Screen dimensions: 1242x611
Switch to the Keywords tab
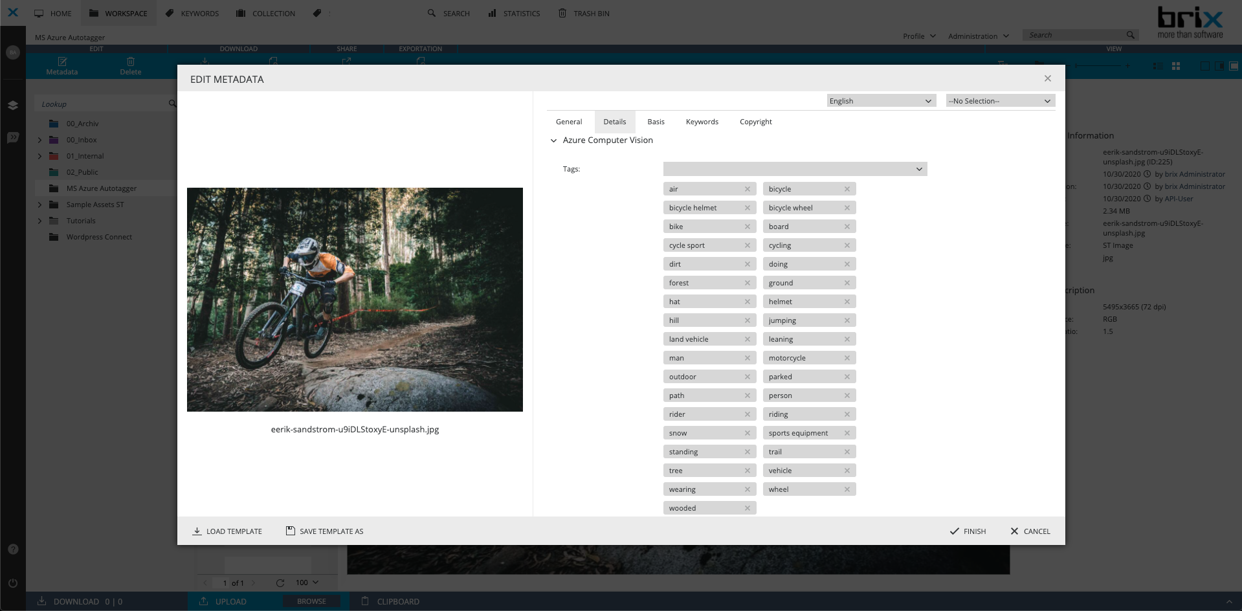point(702,122)
